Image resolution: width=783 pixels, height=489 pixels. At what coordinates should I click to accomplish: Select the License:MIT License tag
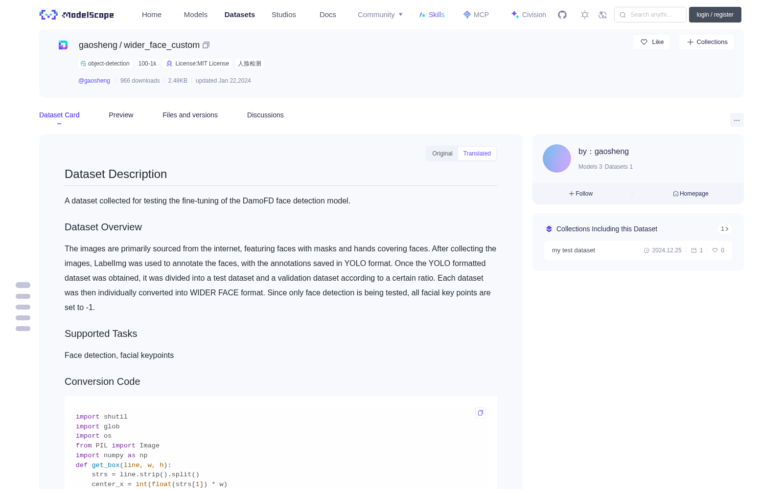coord(198,64)
